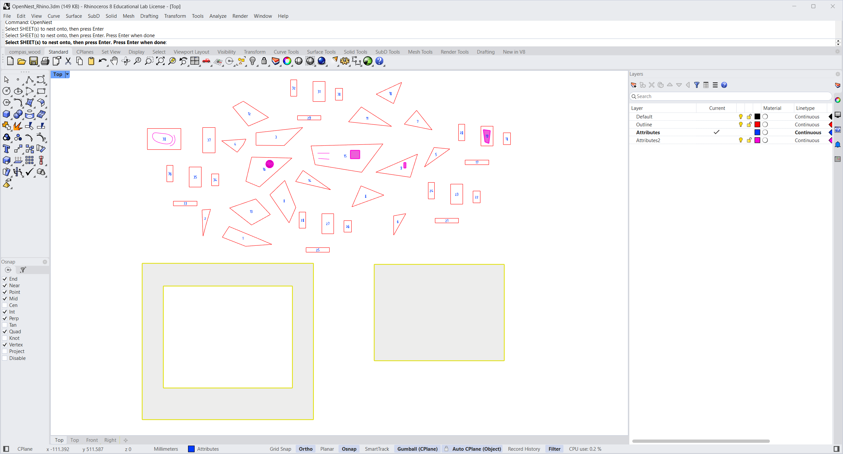Click the red Outline layer color swatch

(757, 125)
